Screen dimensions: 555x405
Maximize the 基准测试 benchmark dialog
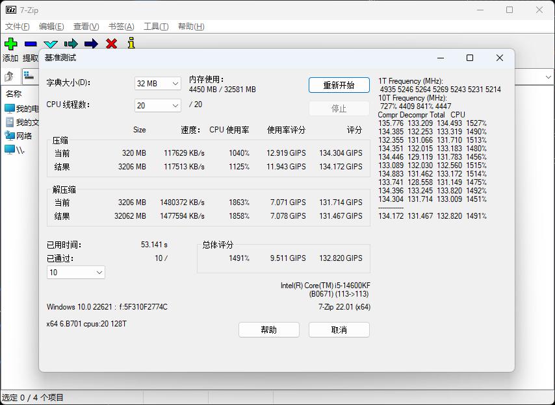(x=470, y=58)
